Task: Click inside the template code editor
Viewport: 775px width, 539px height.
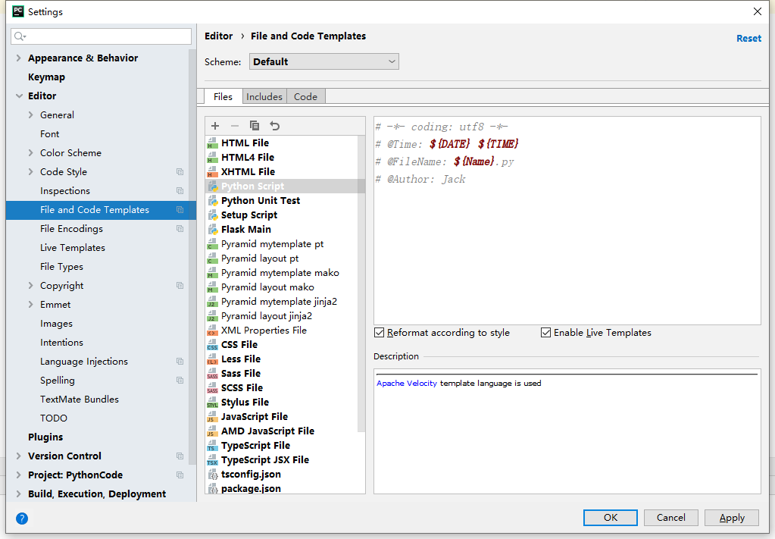Action: click(567, 221)
